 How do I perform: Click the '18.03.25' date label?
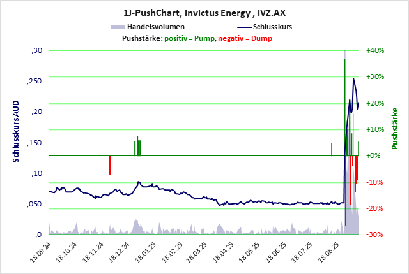(x=196, y=252)
